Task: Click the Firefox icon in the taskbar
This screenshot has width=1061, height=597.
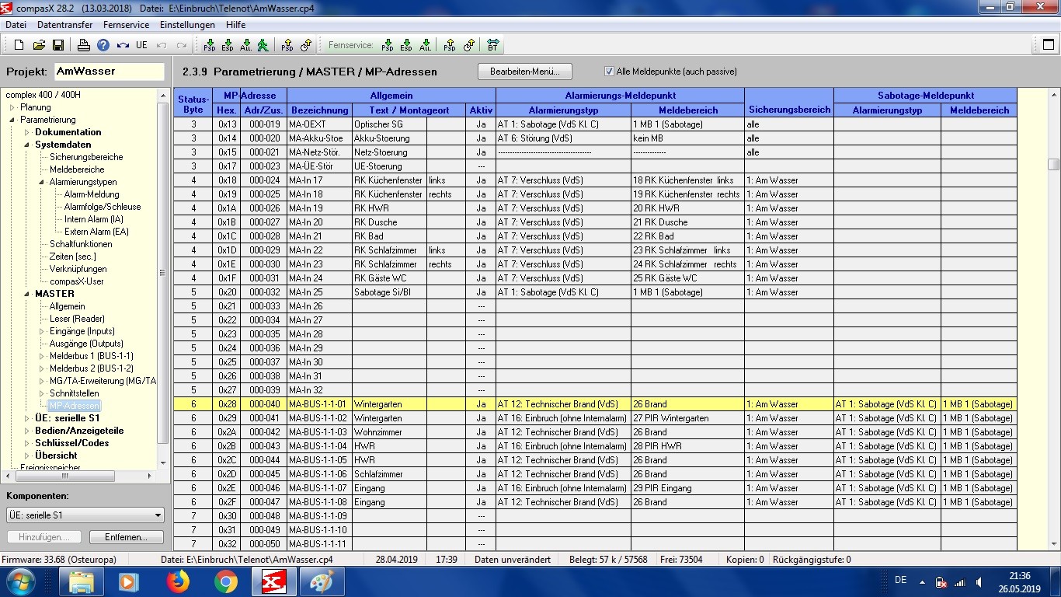Action: coord(178,581)
